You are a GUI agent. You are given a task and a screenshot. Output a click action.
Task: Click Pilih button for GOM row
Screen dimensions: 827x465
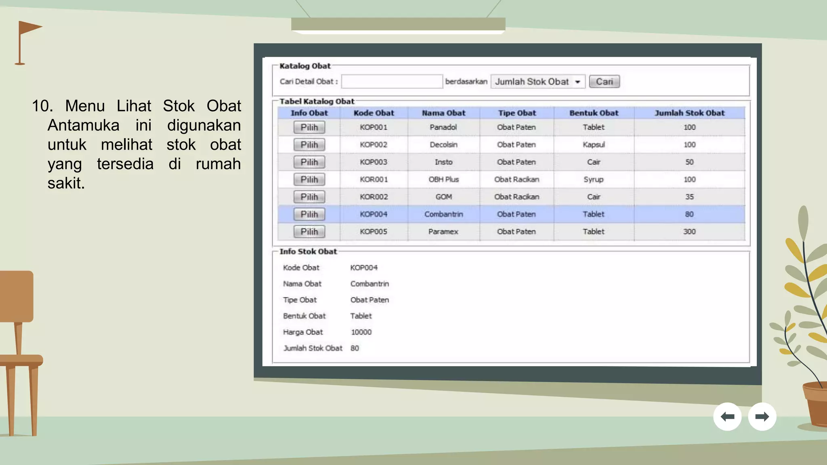tap(309, 197)
